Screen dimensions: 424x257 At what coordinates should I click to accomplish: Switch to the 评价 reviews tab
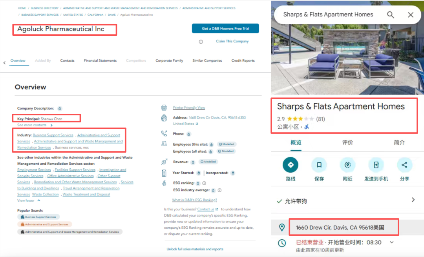coord(347,142)
